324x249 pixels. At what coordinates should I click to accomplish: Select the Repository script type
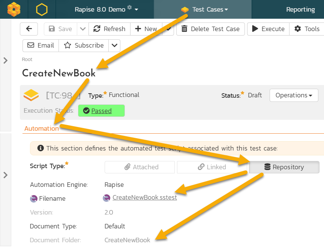coord(284,167)
